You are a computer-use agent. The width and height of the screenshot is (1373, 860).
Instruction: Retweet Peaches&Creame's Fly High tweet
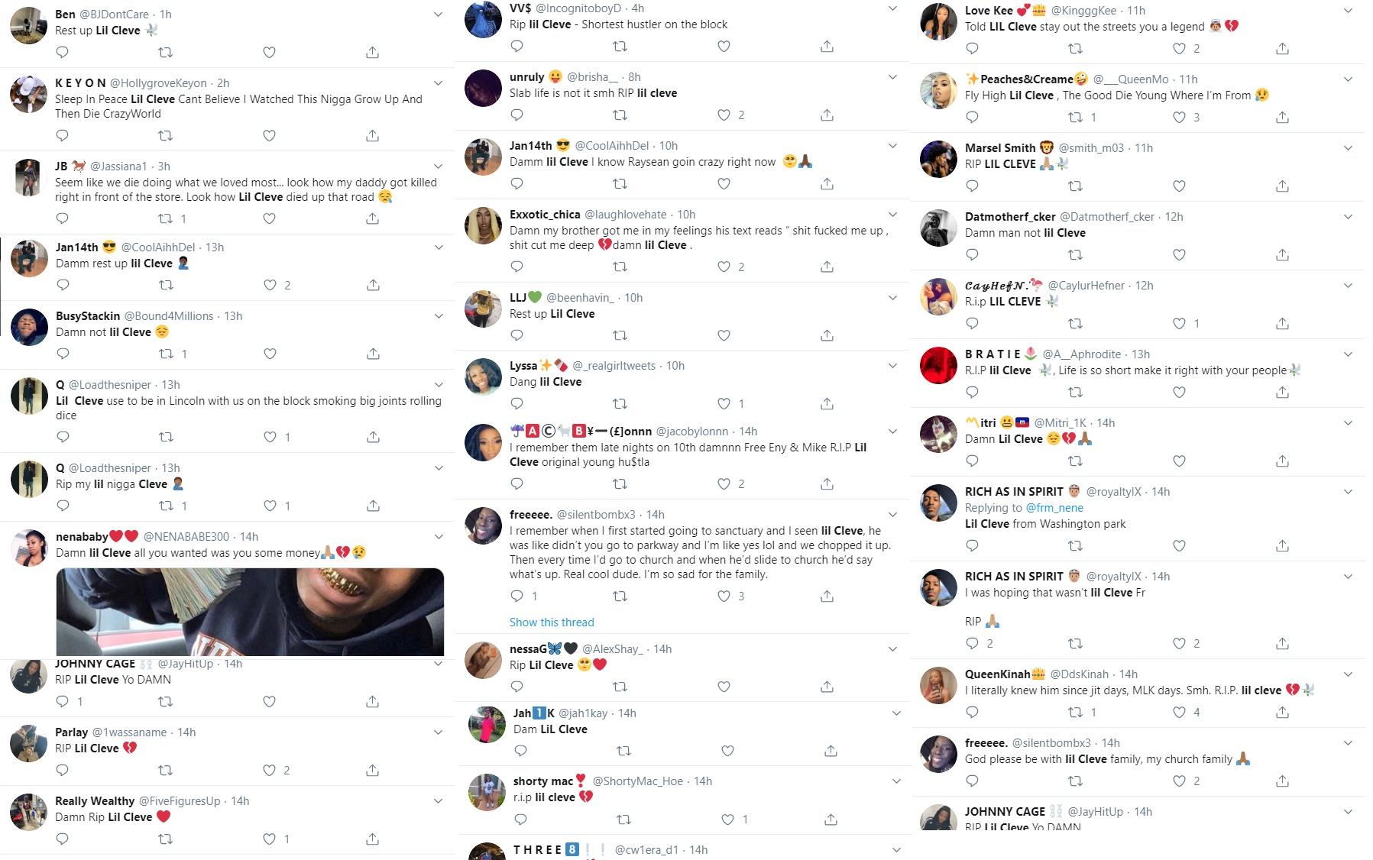[1075, 118]
